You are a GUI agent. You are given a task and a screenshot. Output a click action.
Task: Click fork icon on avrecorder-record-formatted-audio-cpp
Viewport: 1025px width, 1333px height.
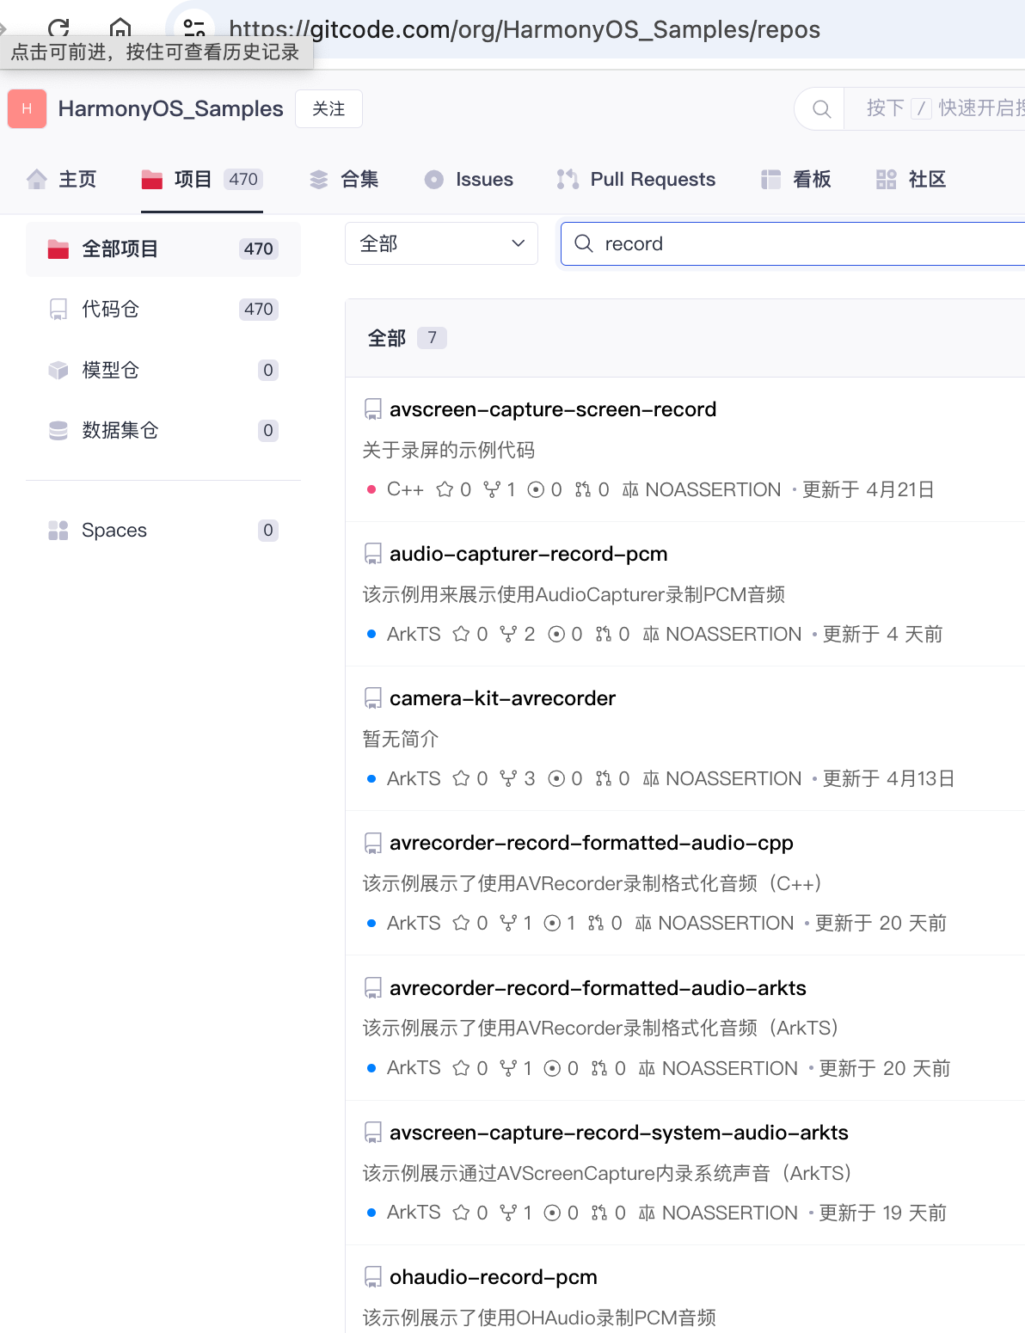pyautogui.click(x=508, y=923)
